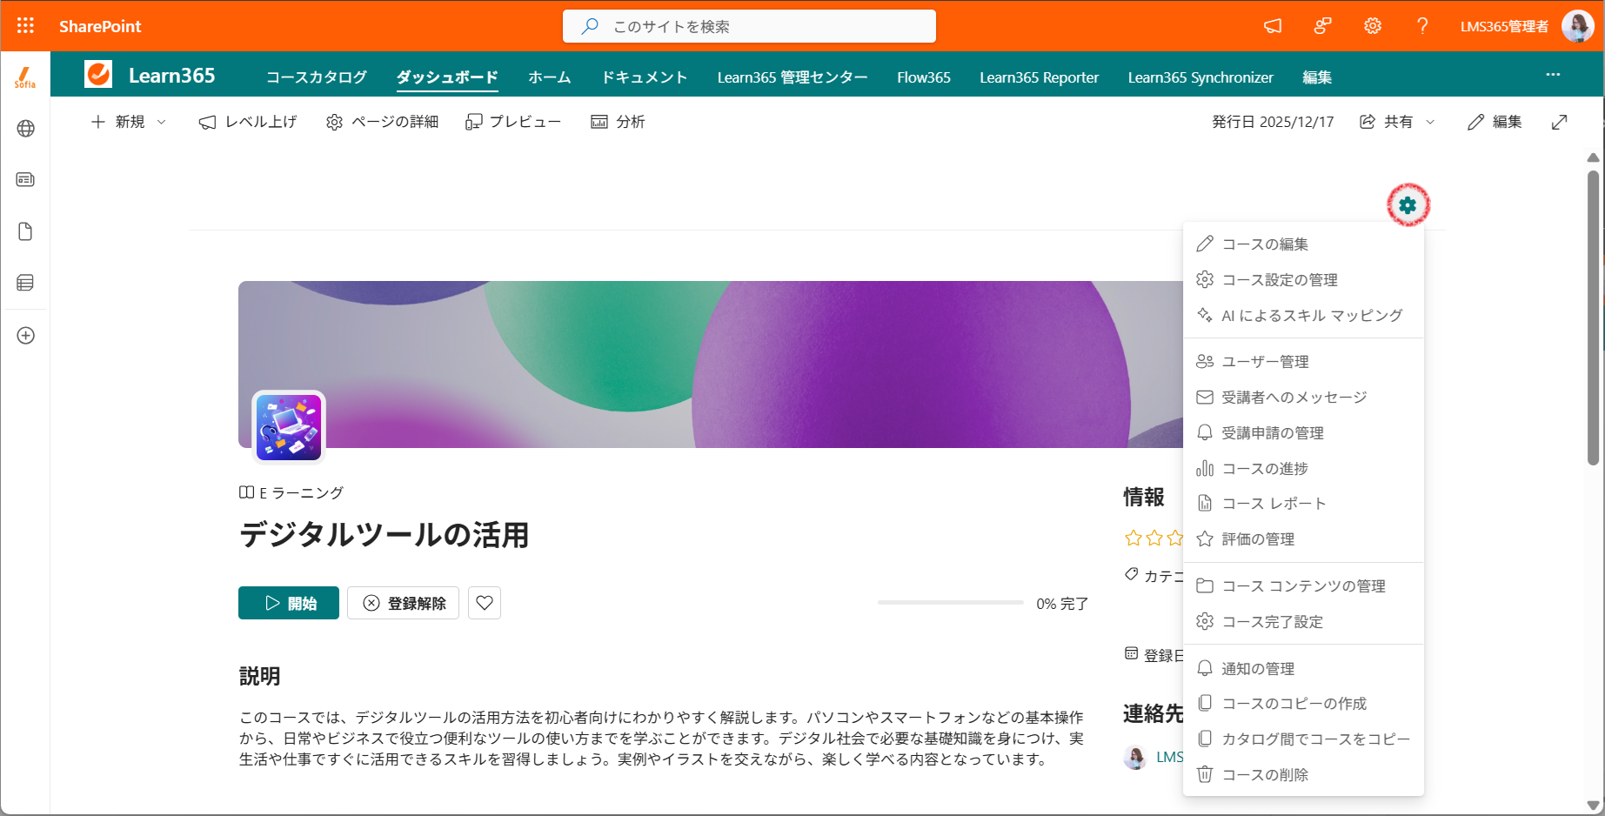This screenshot has width=1605, height=816.
Task: Open the document file icon in sidebar
Action: (x=25, y=231)
